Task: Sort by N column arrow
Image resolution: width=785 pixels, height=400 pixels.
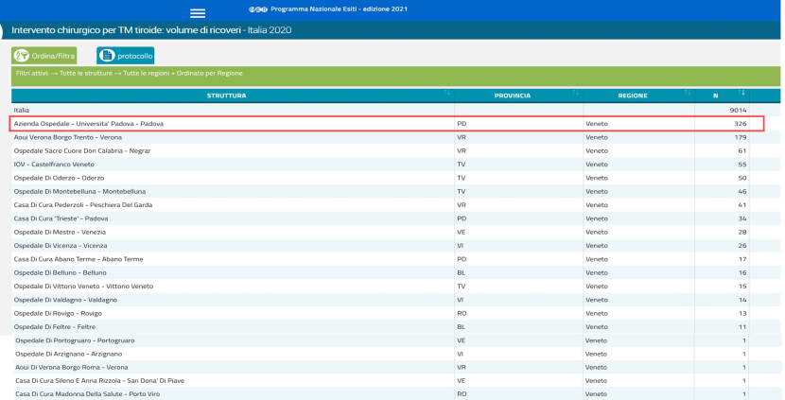Action: [742, 93]
